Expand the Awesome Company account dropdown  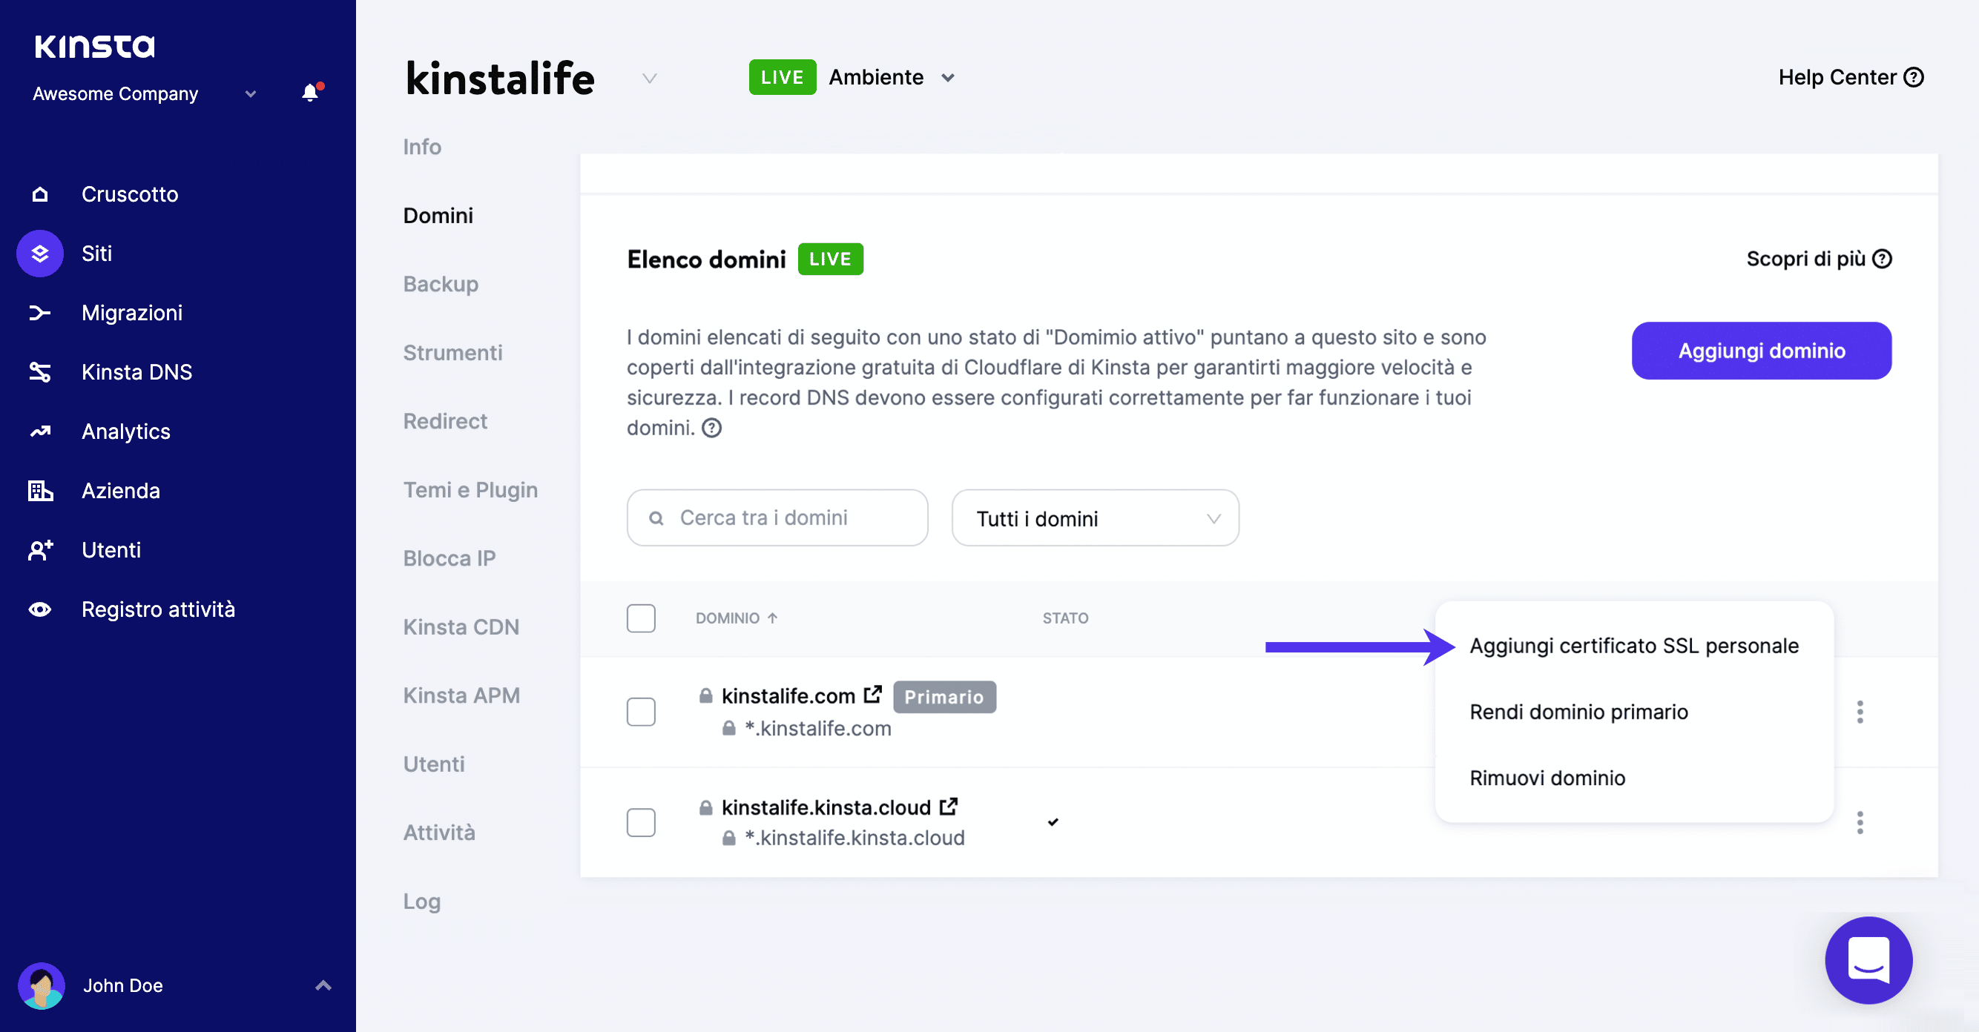coord(250,93)
